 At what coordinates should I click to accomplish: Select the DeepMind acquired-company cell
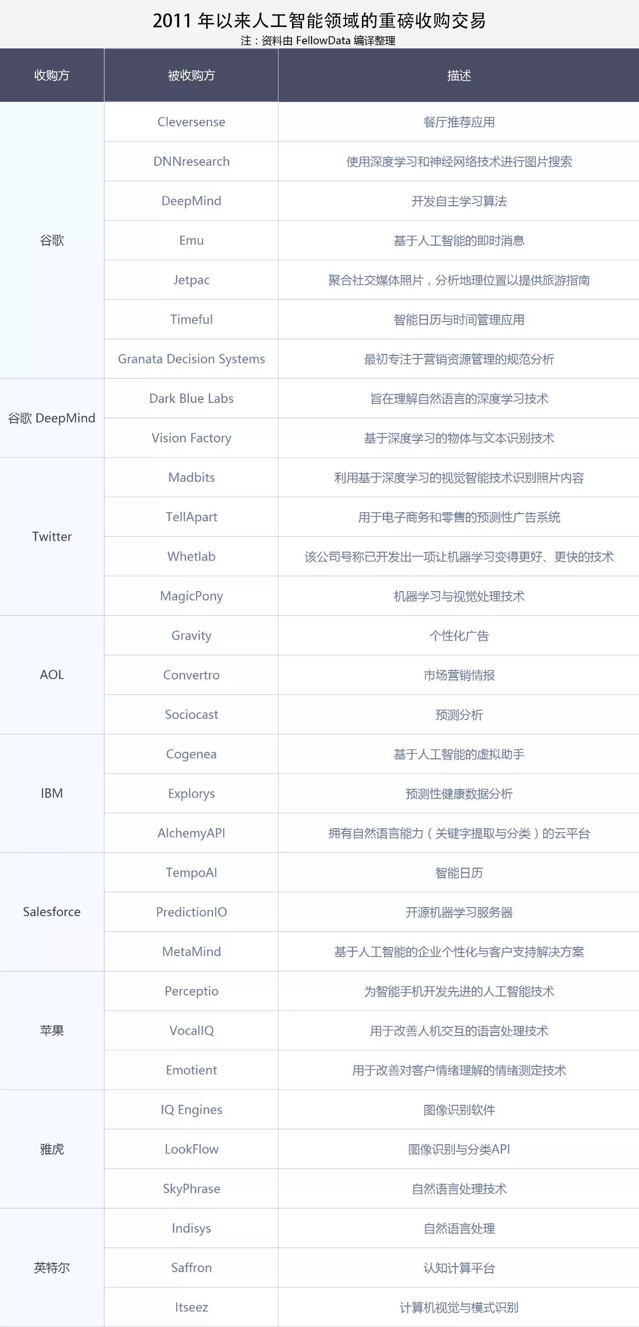point(191,201)
